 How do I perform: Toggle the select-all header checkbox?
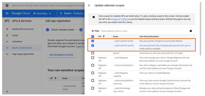point(93,37)
